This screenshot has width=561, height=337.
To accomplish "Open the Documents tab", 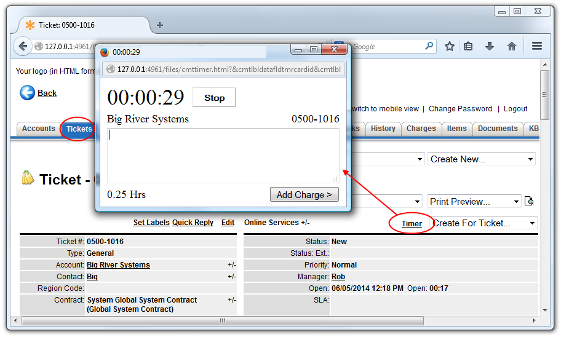I will (x=497, y=129).
